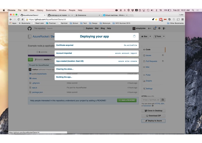The width and height of the screenshot is (202, 143).
Task: Click the Luke Chrome profile button
Action: (181, 15)
